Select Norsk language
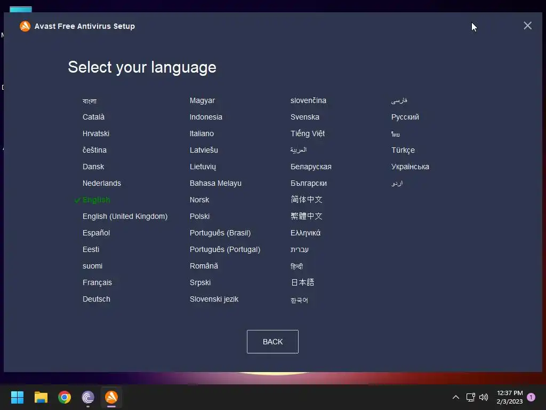This screenshot has width=546, height=410. pyautogui.click(x=199, y=200)
